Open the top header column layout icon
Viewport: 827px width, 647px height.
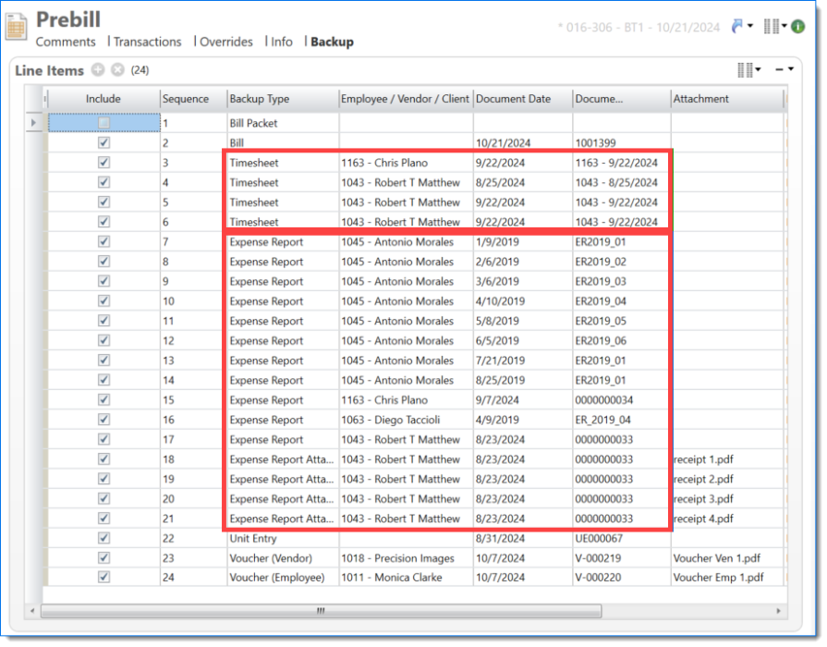pyautogui.click(x=772, y=27)
